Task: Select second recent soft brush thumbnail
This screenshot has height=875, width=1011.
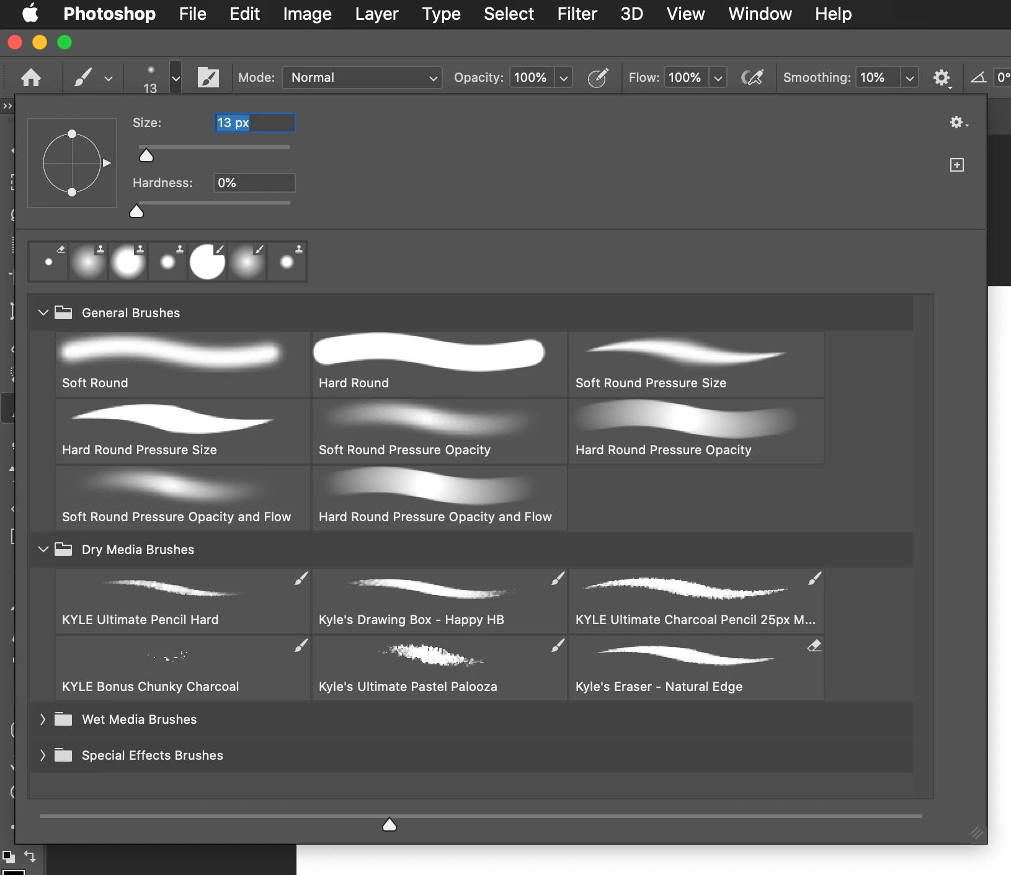Action: [88, 262]
